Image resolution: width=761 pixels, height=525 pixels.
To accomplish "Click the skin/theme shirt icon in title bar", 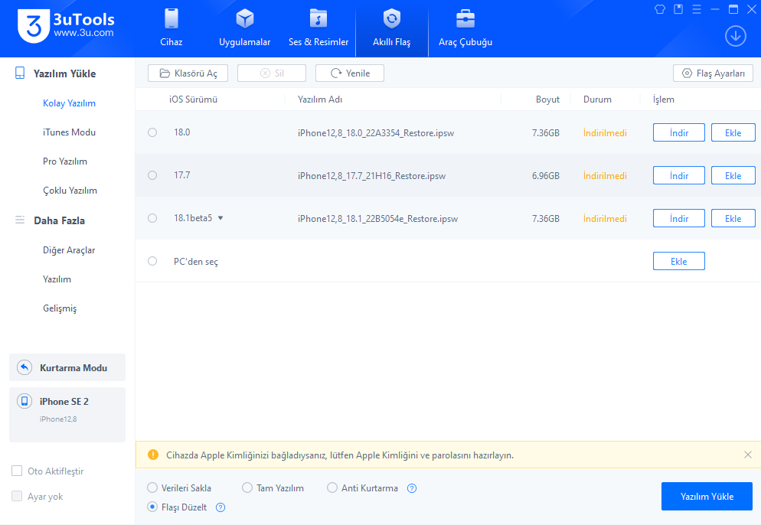I will coord(660,9).
